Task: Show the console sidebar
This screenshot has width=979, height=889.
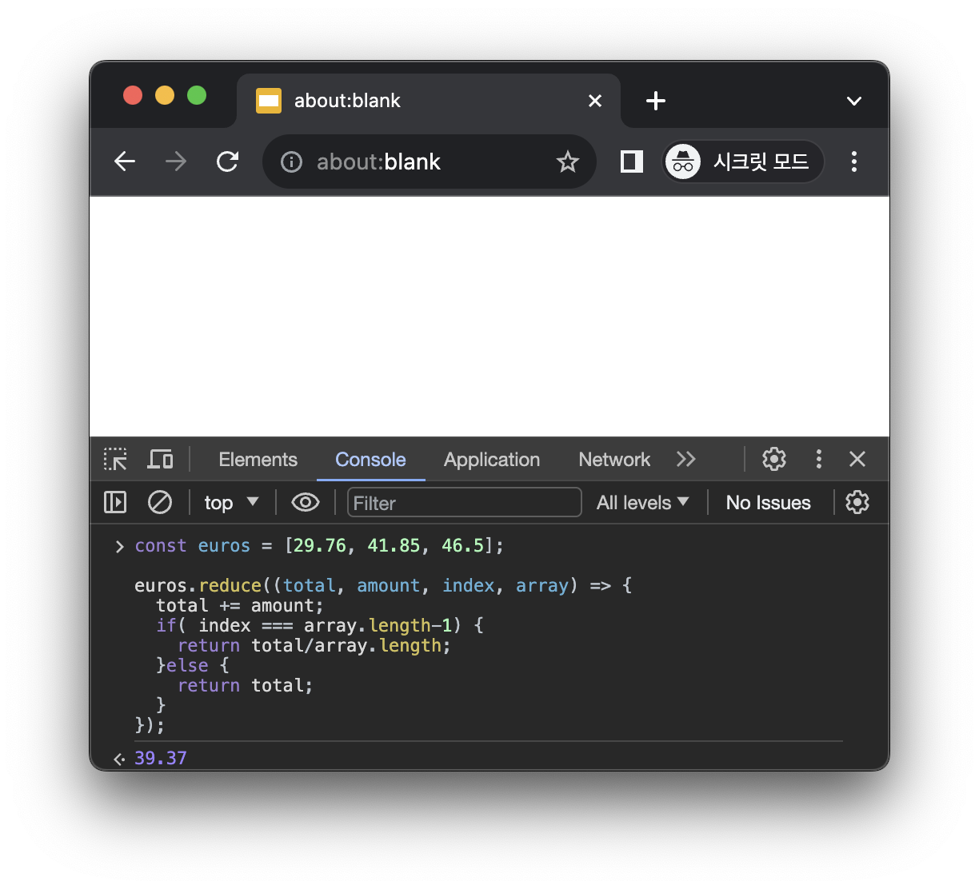Action: click(115, 502)
